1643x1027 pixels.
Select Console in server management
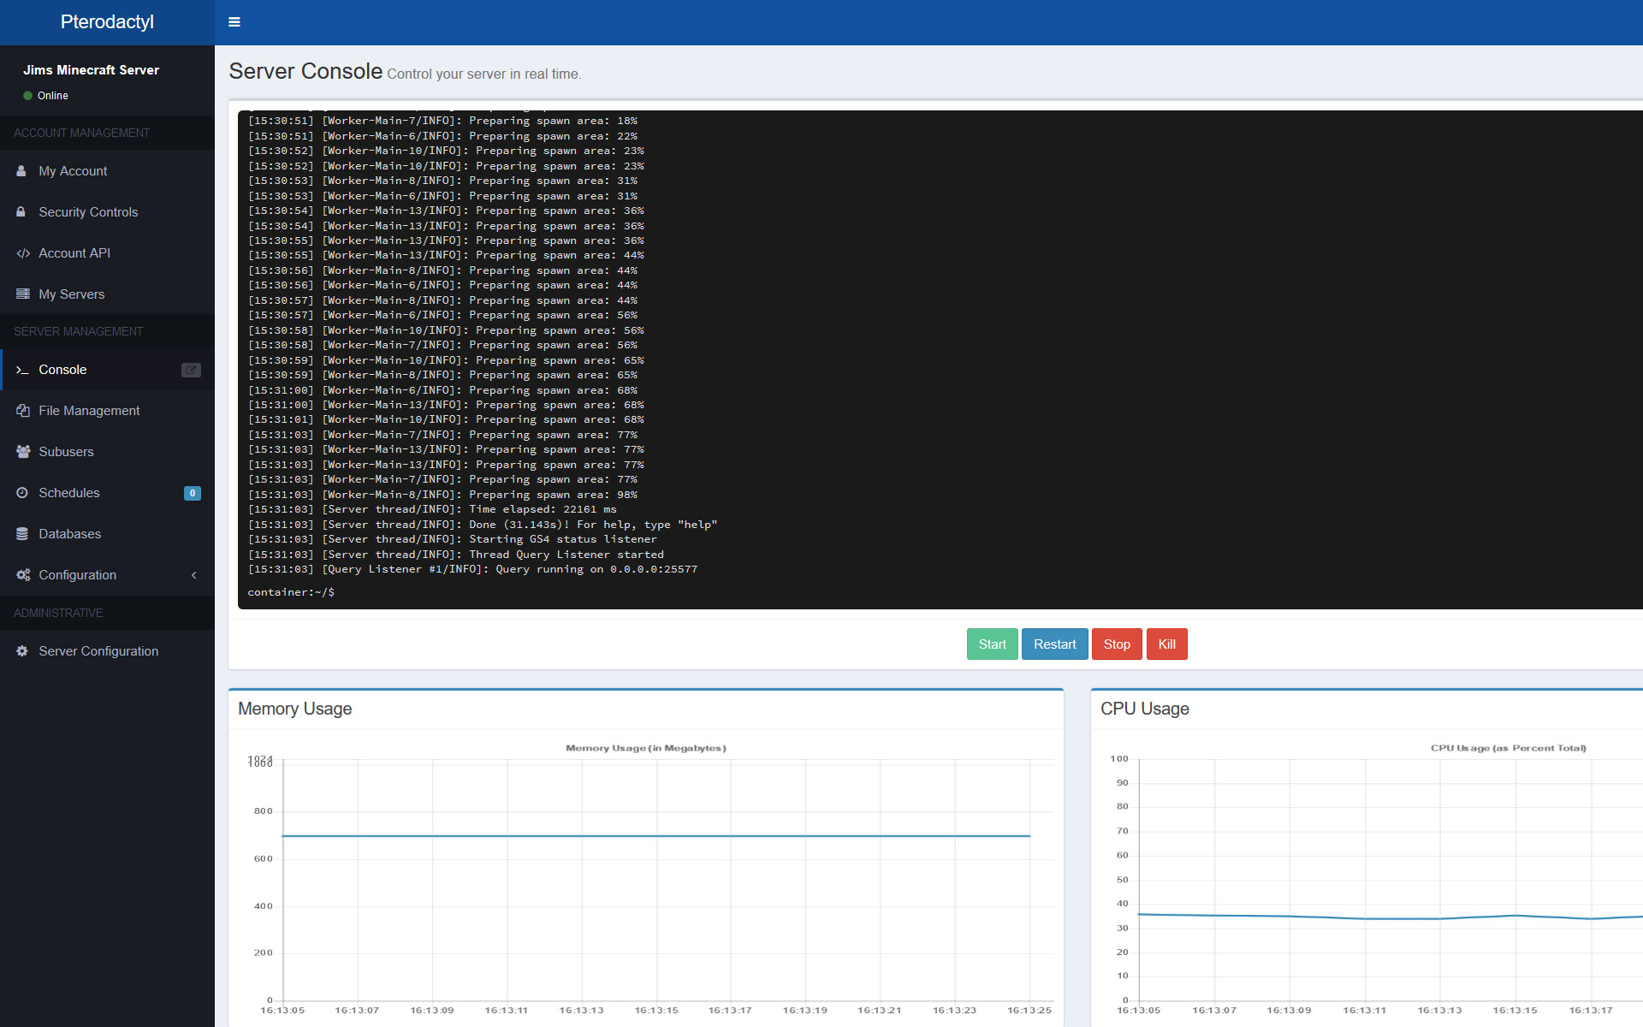107,370
